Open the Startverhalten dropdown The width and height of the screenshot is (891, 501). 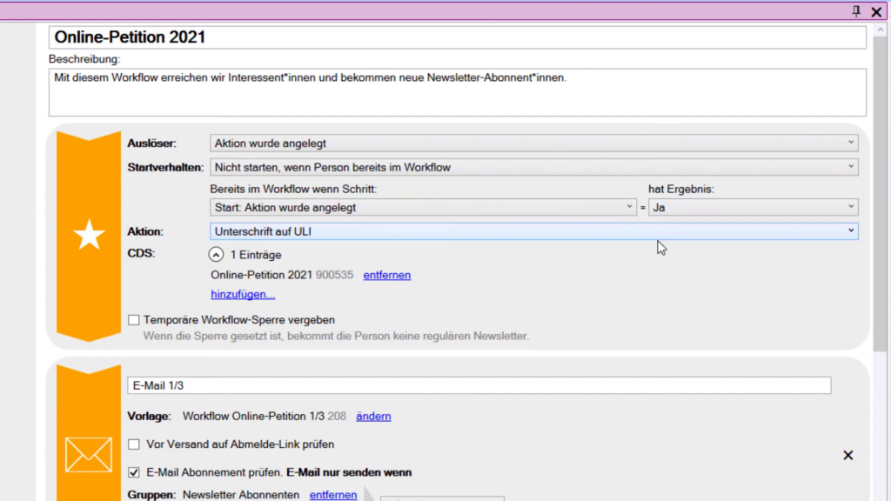(534, 167)
